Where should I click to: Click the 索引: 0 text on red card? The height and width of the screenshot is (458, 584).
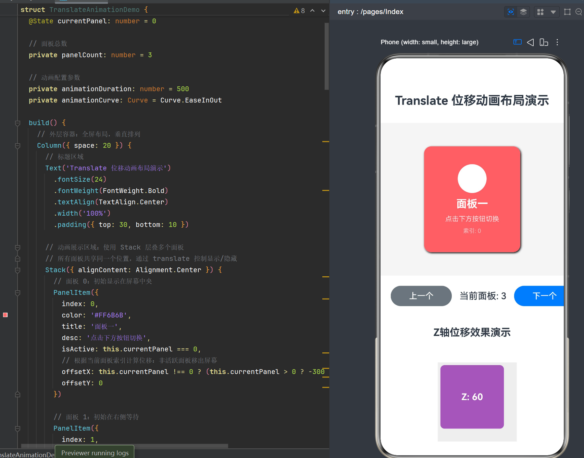pyautogui.click(x=472, y=231)
